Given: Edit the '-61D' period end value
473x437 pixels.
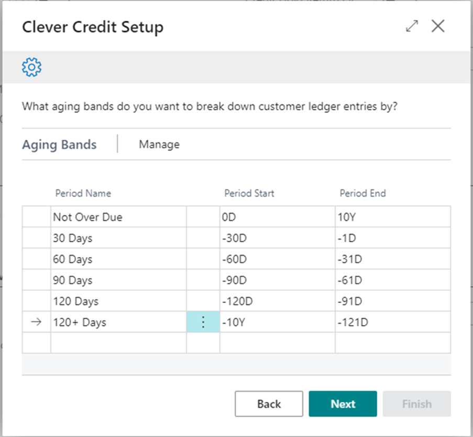Looking at the screenshot, I should pos(393,280).
